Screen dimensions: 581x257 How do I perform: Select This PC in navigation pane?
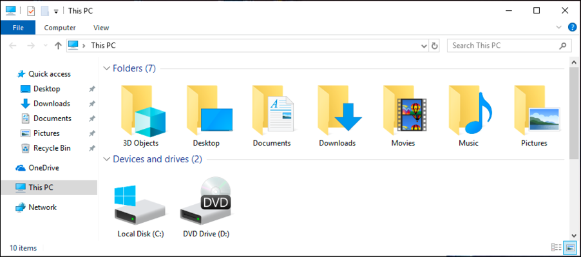click(49, 187)
